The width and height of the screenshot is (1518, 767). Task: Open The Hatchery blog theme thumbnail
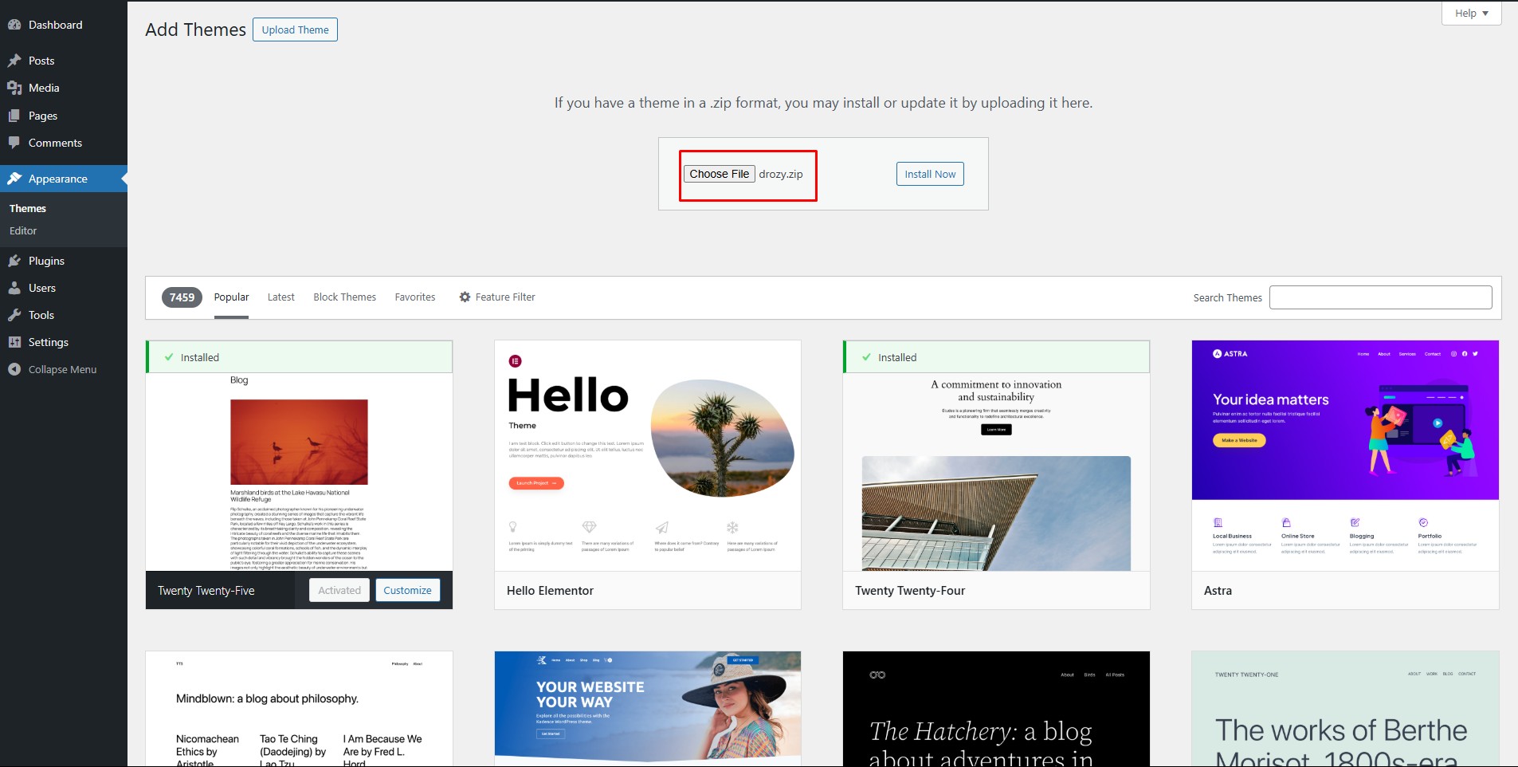coord(996,709)
